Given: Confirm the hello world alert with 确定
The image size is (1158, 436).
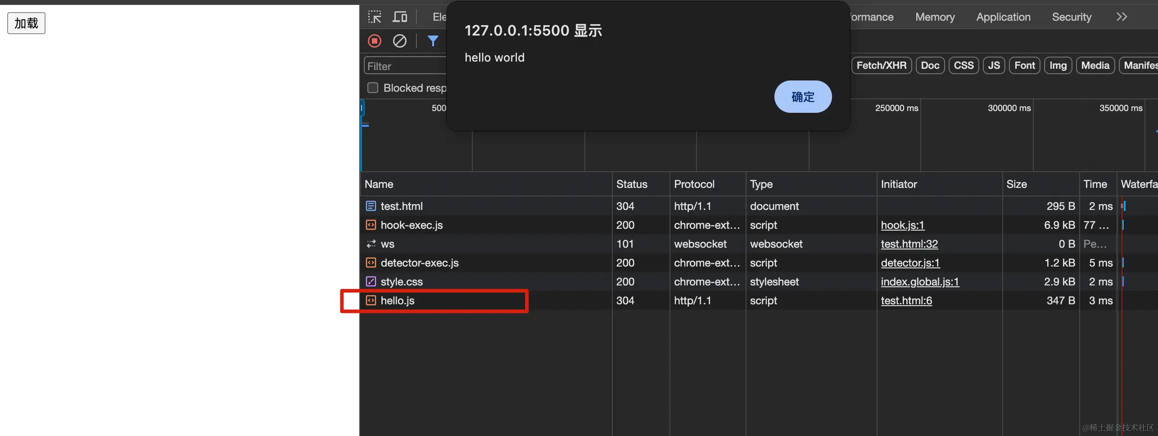Looking at the screenshot, I should 803,97.
